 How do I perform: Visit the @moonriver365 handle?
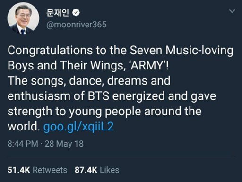click(x=77, y=25)
